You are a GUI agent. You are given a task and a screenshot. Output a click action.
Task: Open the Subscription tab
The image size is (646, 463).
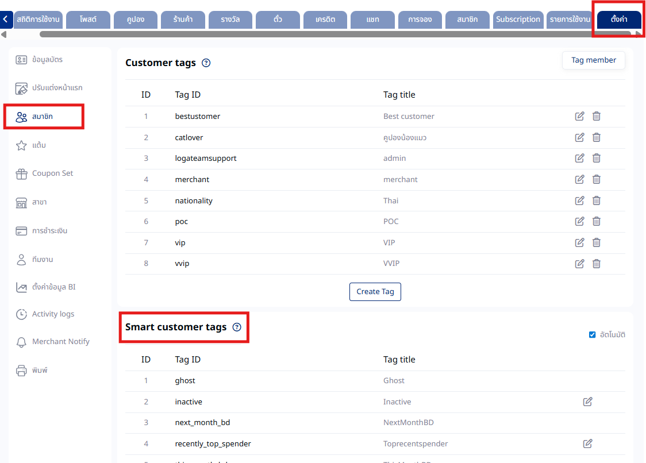518,20
